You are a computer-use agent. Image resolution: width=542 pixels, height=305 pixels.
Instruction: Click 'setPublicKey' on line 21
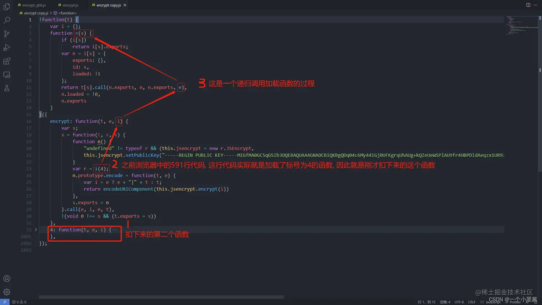[142, 155]
